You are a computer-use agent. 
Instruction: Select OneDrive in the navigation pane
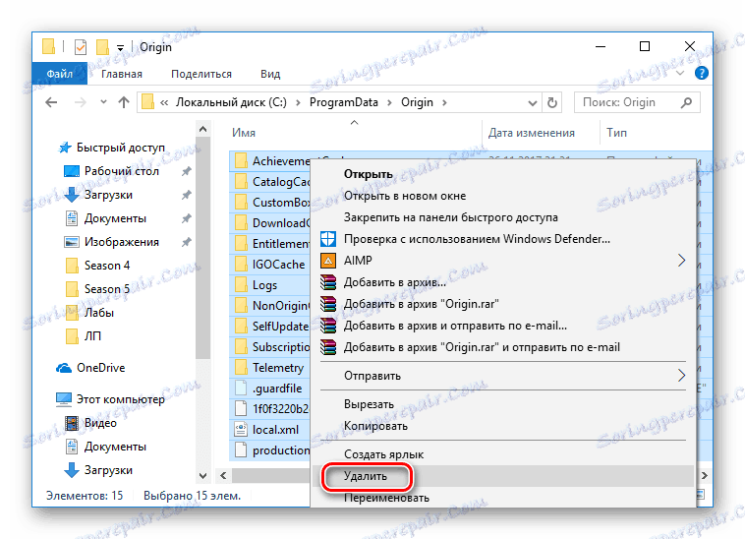pyautogui.click(x=90, y=368)
